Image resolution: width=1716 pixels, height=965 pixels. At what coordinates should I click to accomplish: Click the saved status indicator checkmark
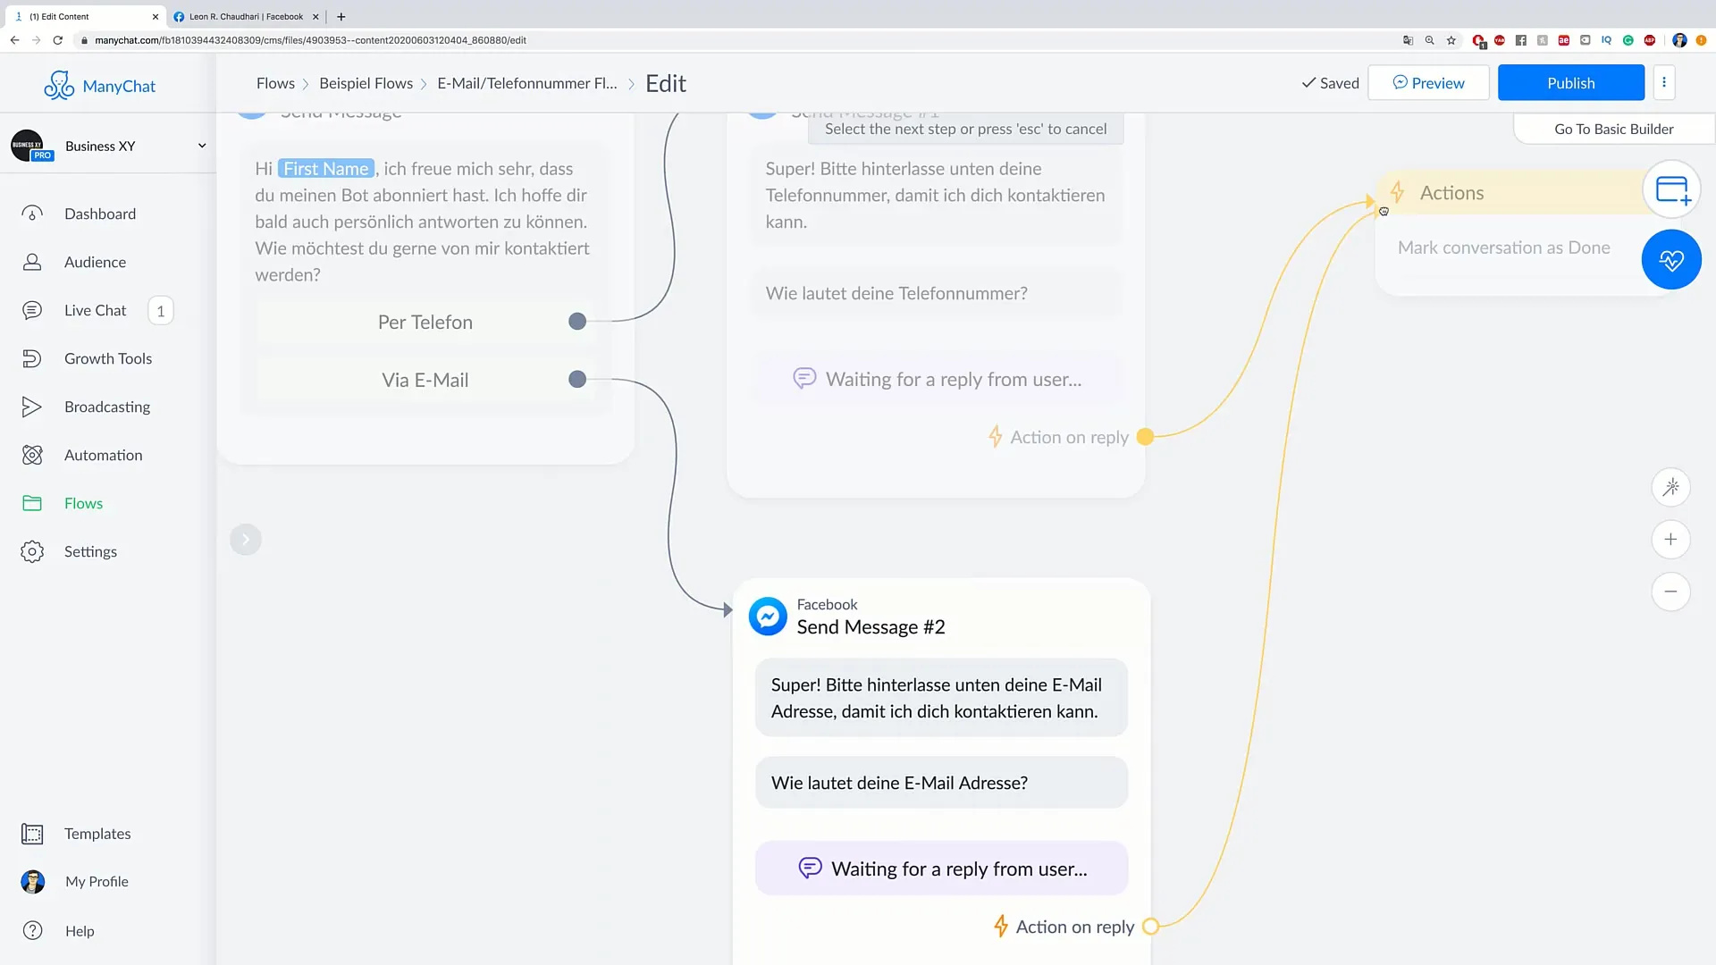pyautogui.click(x=1308, y=82)
